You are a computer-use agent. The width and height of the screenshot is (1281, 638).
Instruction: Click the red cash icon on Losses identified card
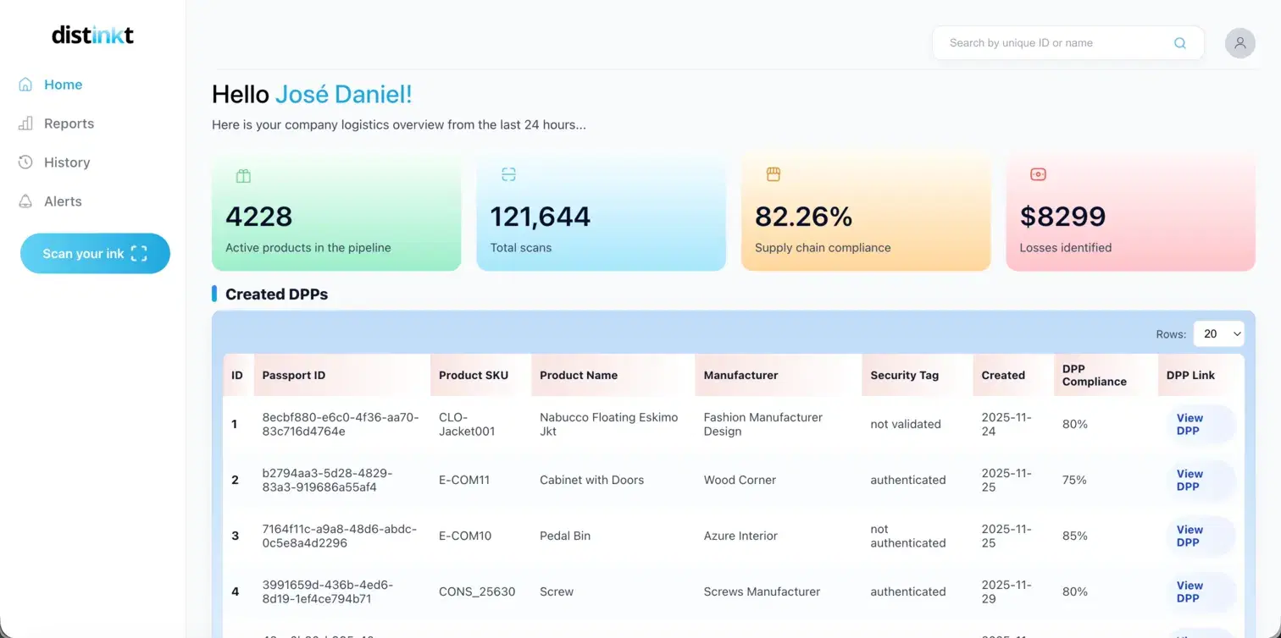click(1038, 173)
